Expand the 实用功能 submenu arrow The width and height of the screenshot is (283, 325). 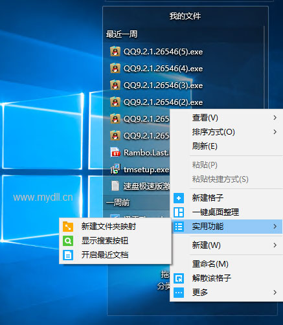275,227
